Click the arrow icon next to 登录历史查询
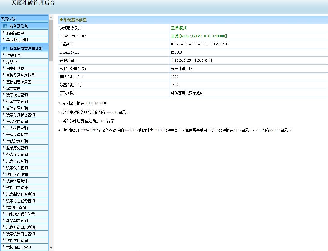 [x=4, y=148]
